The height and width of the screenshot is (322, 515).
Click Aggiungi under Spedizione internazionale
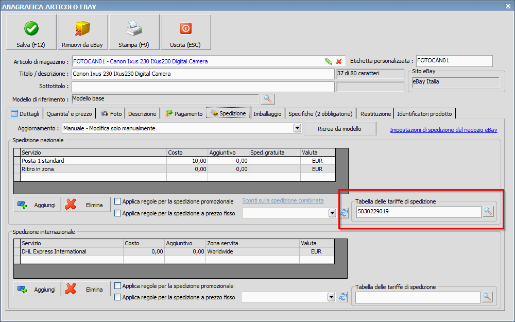tap(37, 289)
